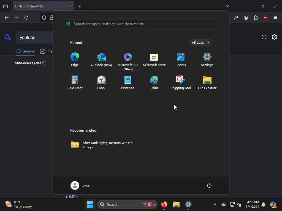Open File Explorer from pinned apps

point(207,82)
